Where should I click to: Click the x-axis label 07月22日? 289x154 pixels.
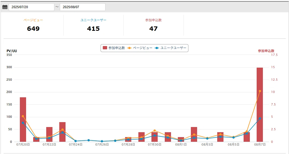click(49, 144)
